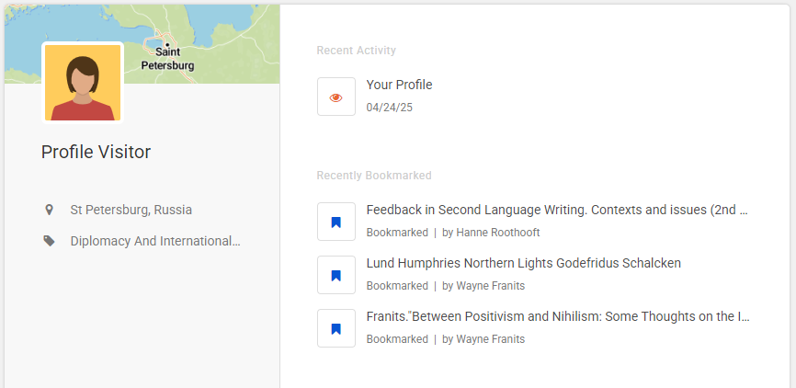Click the tag icon beside Diplomacy
Image resolution: width=796 pixels, height=388 pixels.
(x=49, y=241)
